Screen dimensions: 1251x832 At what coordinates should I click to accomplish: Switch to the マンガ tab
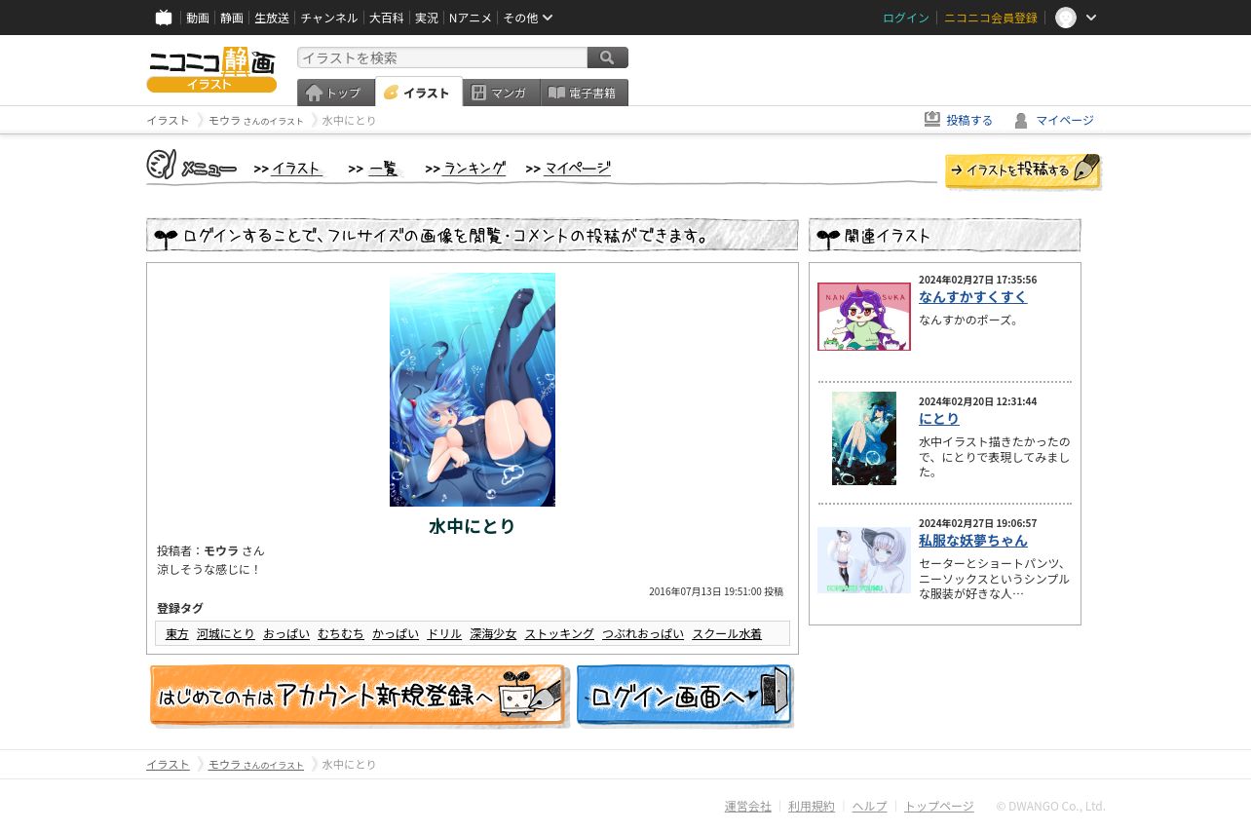click(x=502, y=93)
